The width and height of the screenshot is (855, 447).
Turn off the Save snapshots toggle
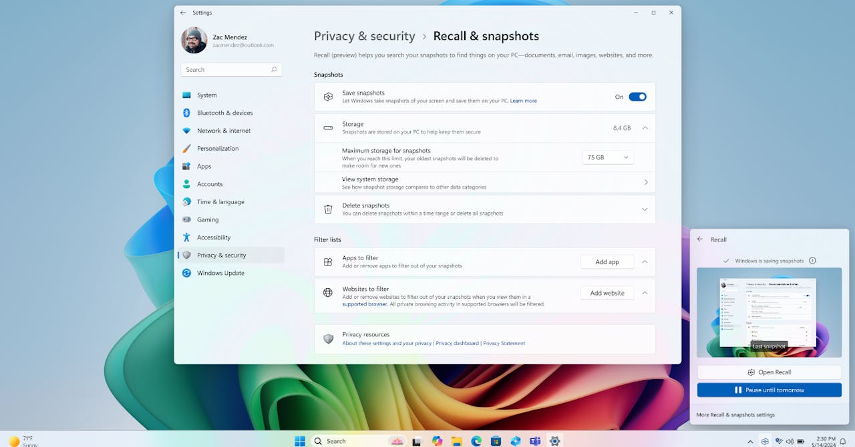coord(637,97)
